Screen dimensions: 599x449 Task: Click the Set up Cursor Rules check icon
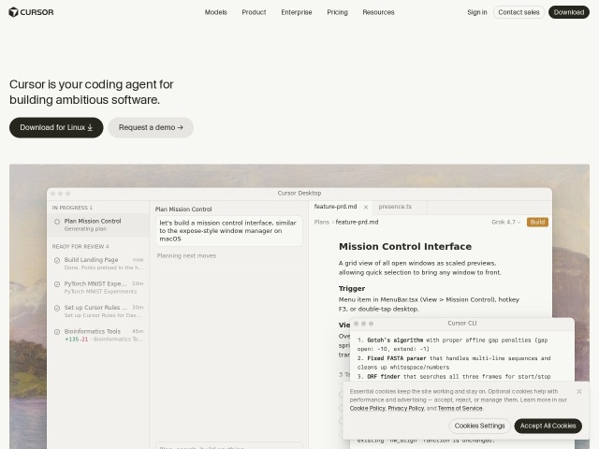tap(57, 308)
